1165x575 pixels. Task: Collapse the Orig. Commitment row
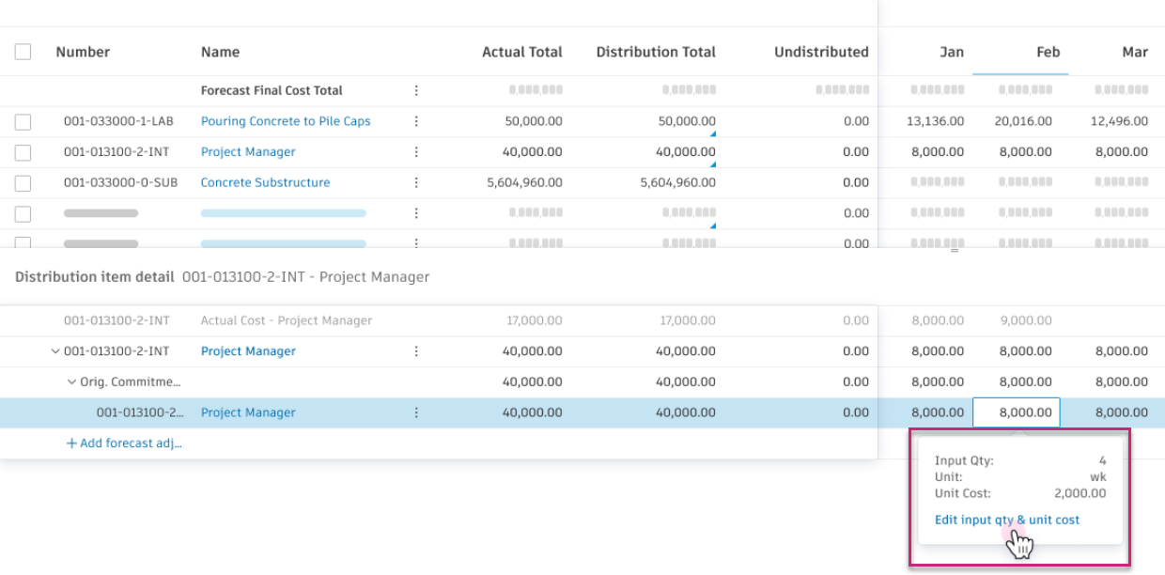(x=71, y=382)
